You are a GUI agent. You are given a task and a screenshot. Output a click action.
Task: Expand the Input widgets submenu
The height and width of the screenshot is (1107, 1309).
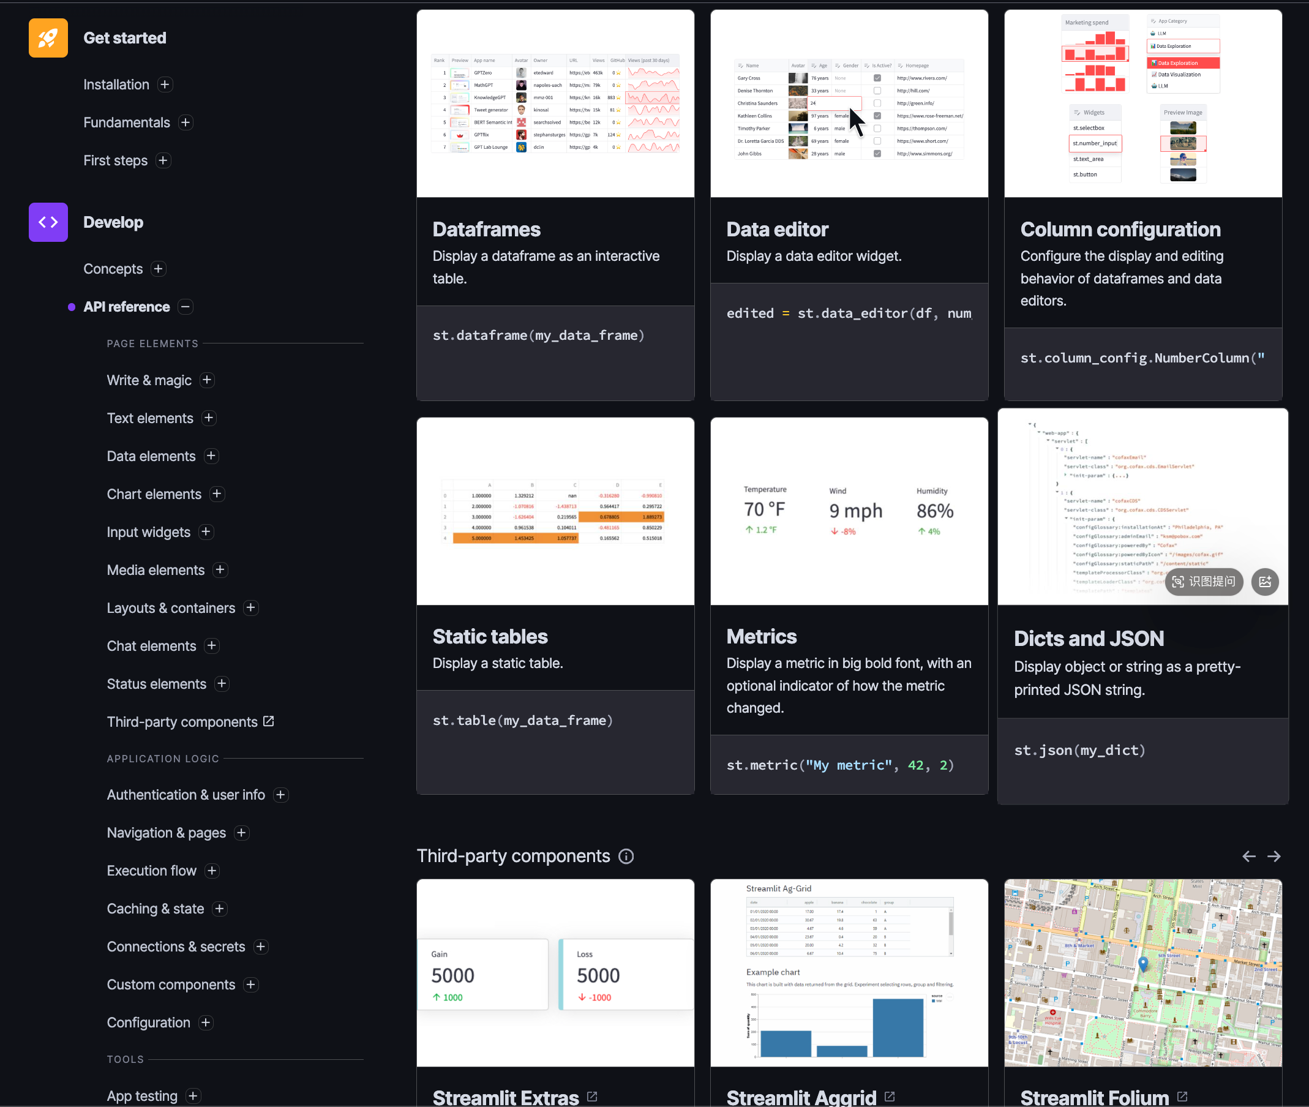click(x=206, y=531)
